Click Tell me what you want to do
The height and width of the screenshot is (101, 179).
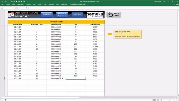77,4
